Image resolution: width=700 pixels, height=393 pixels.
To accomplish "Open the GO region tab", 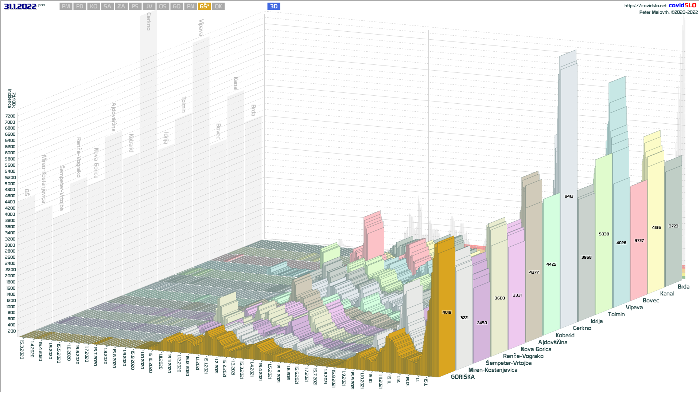I will click(x=176, y=7).
